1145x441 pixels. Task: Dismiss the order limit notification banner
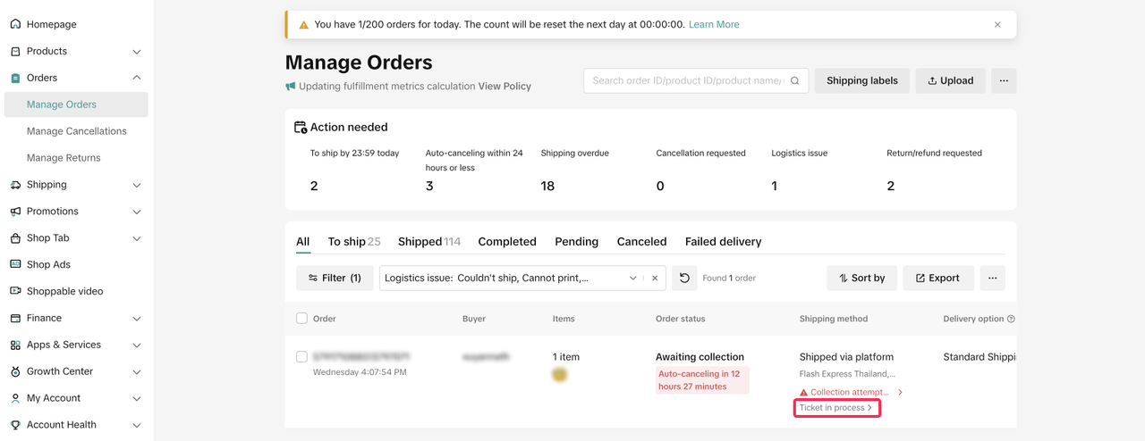997,25
